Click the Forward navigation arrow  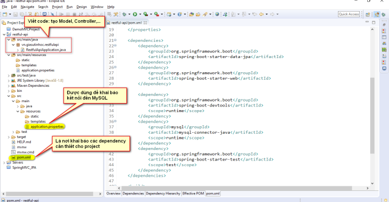click(x=272, y=14)
